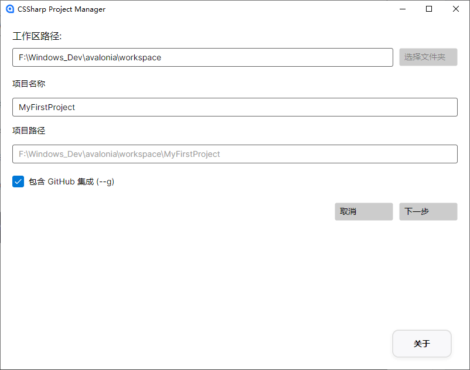Image resolution: width=470 pixels, height=370 pixels.
Task: Minimize the CSSharp Project Manager window
Action: tap(403, 9)
